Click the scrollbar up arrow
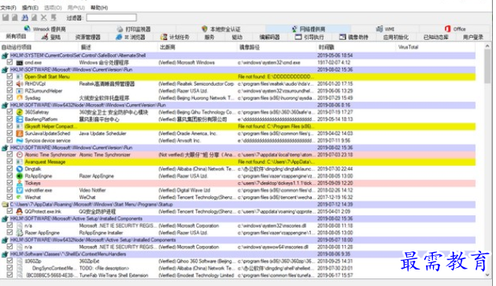The image size is (496, 286). coord(487,46)
